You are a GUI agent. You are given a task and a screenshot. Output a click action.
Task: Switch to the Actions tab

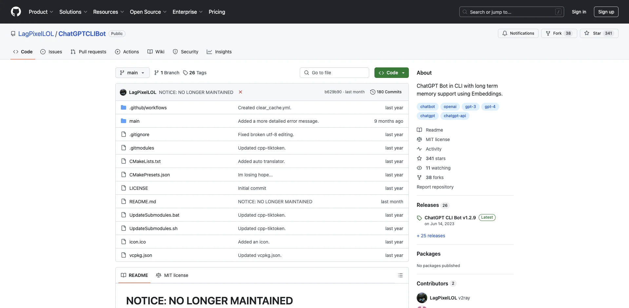(x=127, y=52)
